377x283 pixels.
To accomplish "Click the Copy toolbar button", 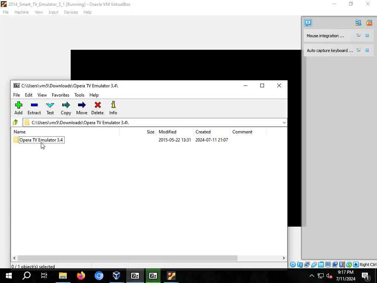I will pos(66,108).
